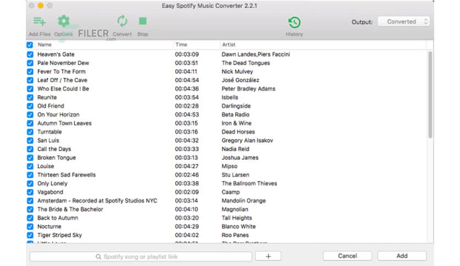
Task: Select The Bride & The Bachelor track name
Action: pos(70,209)
